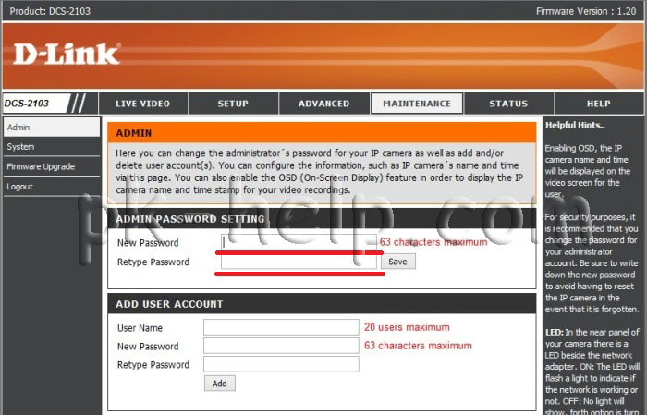
Task: Open the LIVE VIDEO tab
Action: [142, 104]
